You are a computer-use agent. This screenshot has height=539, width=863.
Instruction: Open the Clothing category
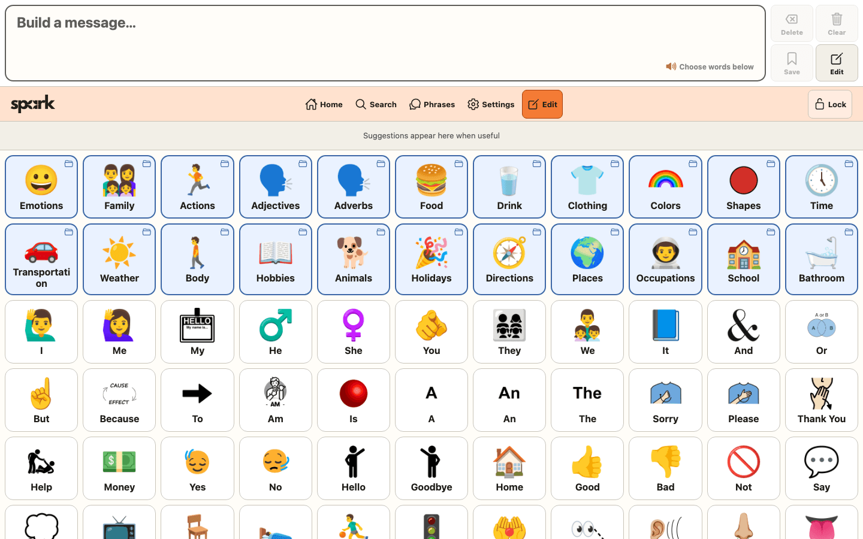click(x=587, y=187)
